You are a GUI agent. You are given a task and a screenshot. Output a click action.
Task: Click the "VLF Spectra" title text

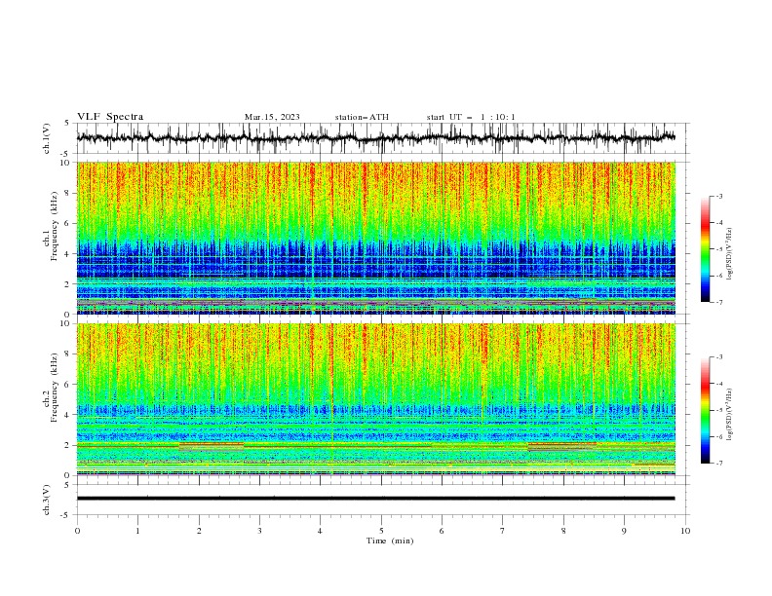pyautogui.click(x=110, y=117)
